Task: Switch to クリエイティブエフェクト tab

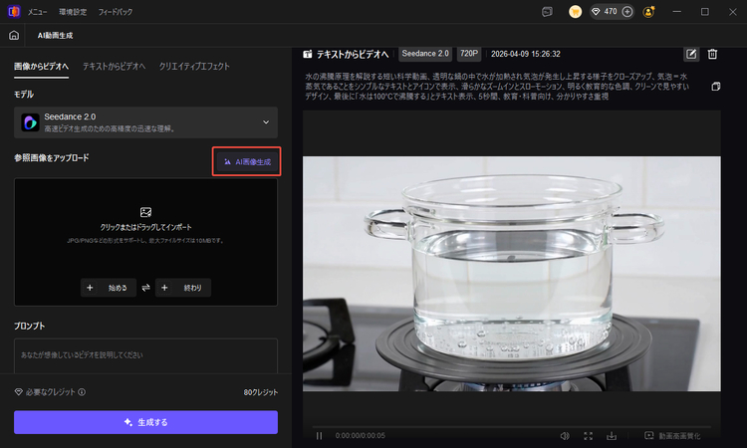Action: 194,66
